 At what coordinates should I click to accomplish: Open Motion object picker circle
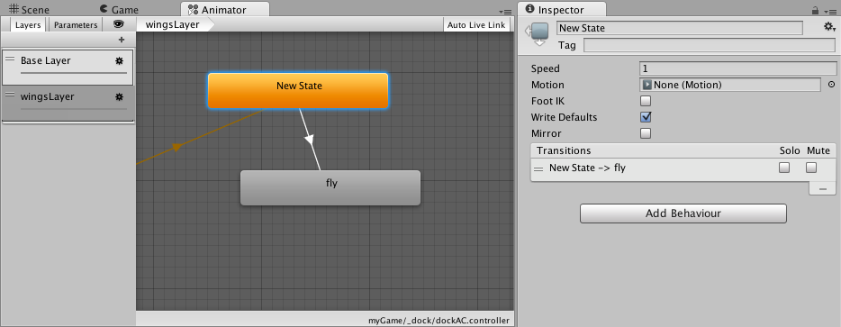click(x=831, y=85)
